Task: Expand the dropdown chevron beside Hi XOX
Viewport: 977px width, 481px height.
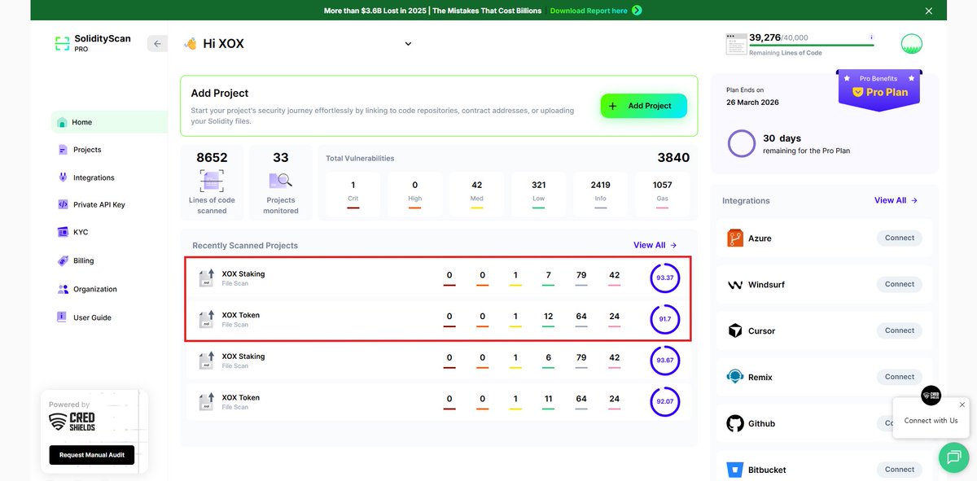Action: pyautogui.click(x=409, y=44)
